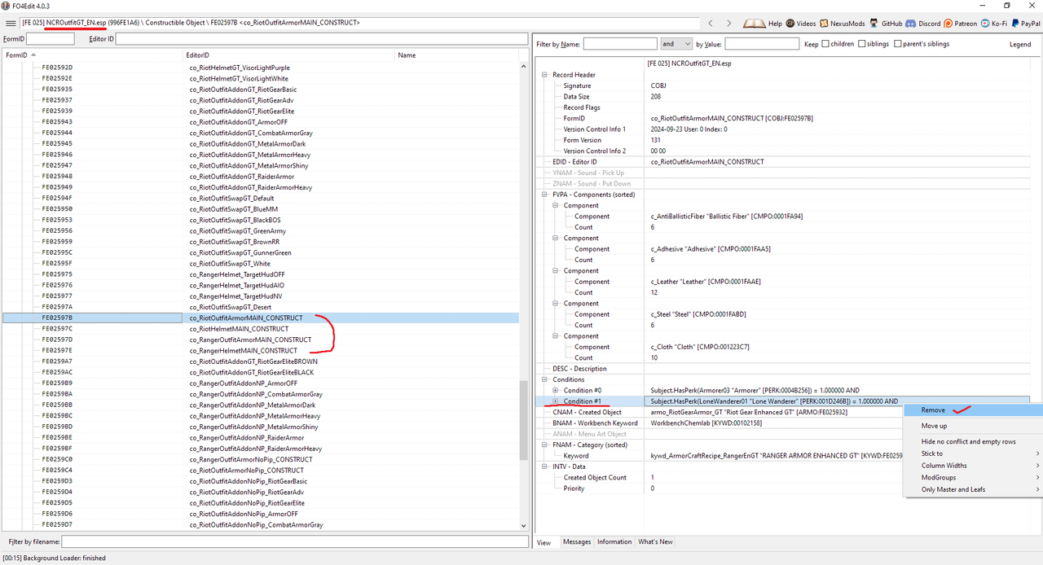Choose Move up from context menu
This screenshot has height=565, width=1043.
coord(973,426)
